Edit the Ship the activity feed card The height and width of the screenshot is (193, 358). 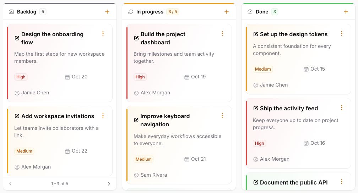pos(256,108)
